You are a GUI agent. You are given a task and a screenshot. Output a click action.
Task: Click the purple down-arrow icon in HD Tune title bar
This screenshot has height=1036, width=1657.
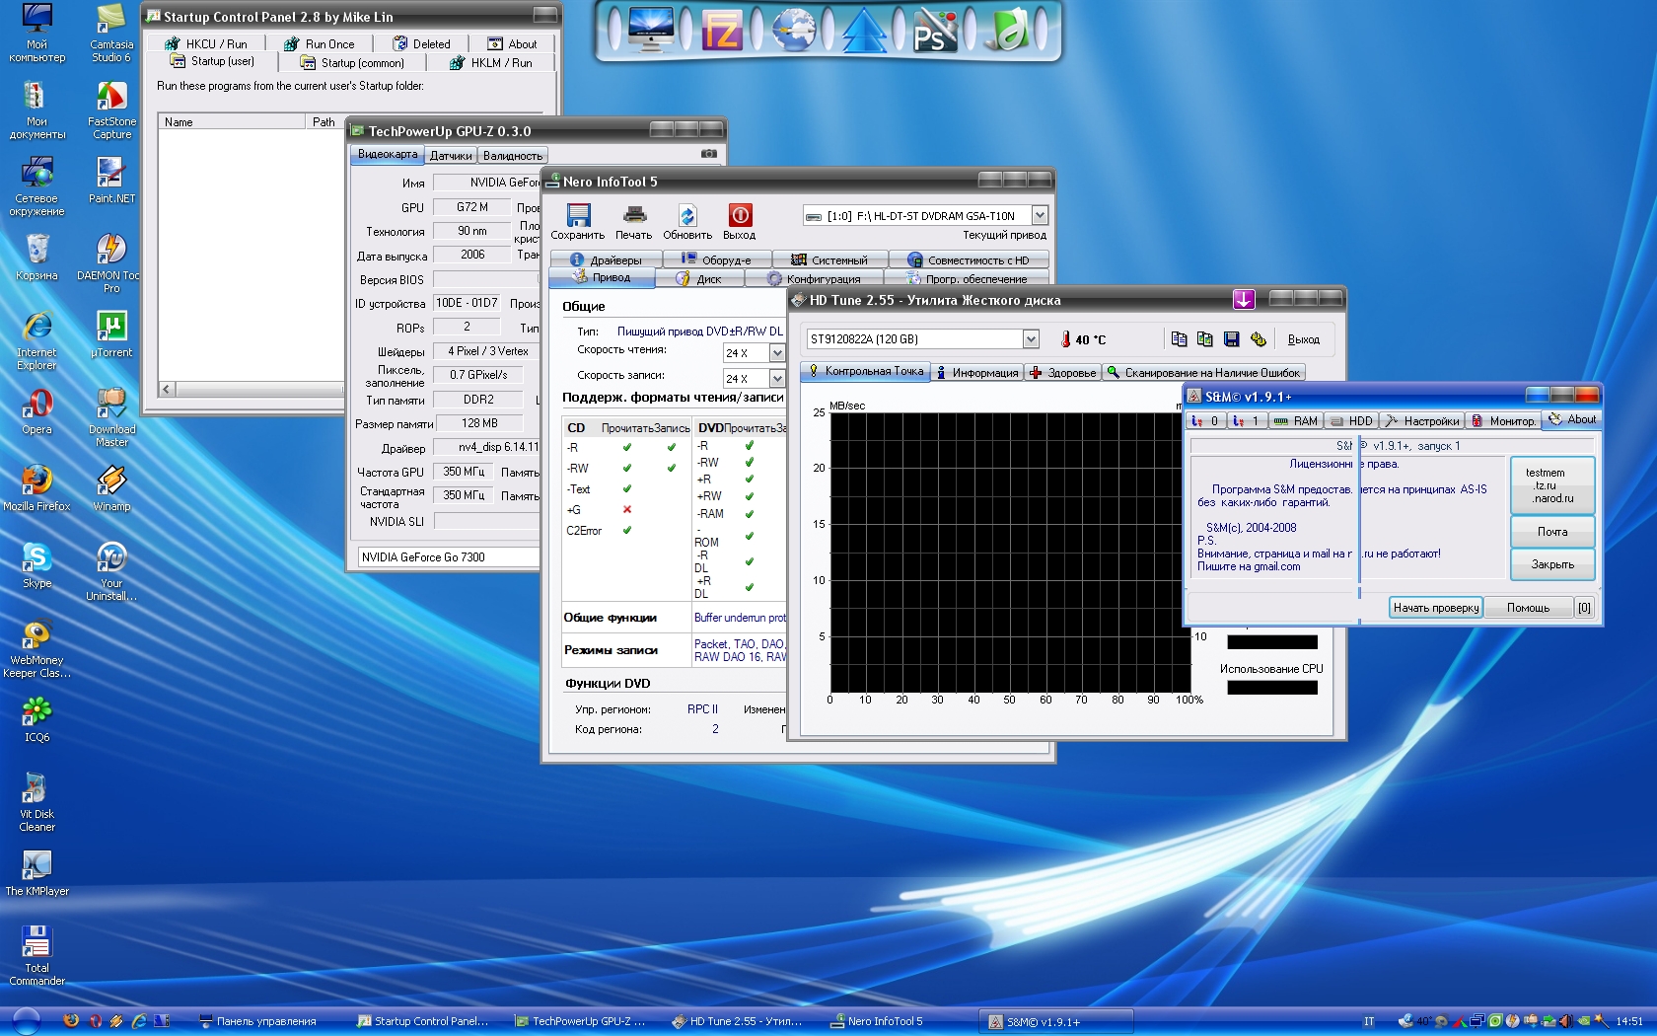point(1244,299)
